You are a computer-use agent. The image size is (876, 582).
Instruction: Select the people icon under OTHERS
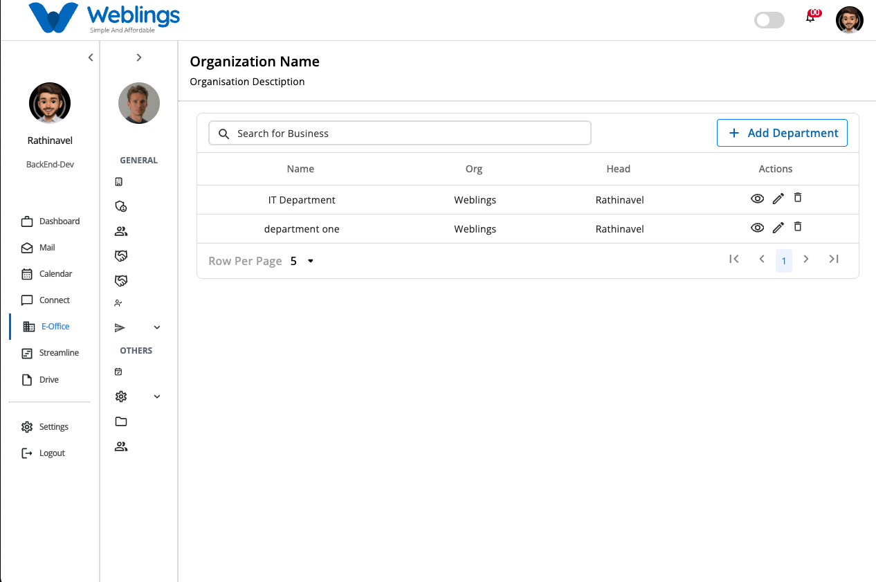(x=121, y=446)
